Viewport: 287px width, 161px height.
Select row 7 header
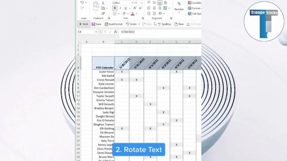[78, 80]
